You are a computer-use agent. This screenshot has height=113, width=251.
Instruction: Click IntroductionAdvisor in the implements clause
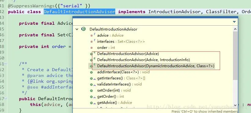(174, 12)
